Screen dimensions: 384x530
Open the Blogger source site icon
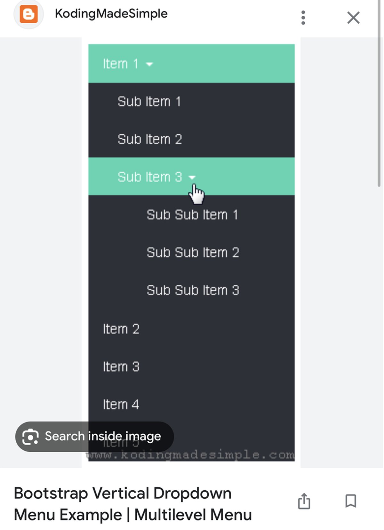coord(28,14)
